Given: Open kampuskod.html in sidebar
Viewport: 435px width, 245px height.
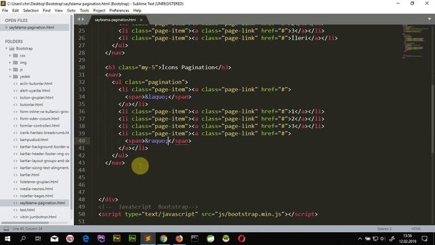Looking at the screenshot, I should click(34, 140).
